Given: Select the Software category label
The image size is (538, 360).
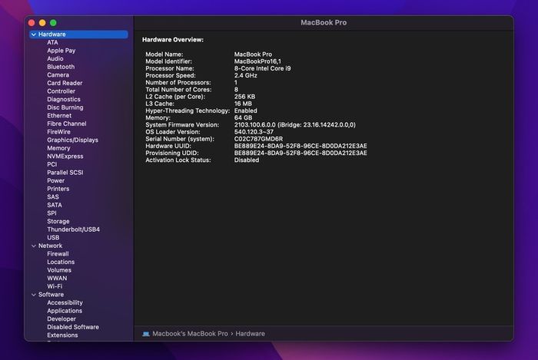Looking at the screenshot, I should [51, 295].
